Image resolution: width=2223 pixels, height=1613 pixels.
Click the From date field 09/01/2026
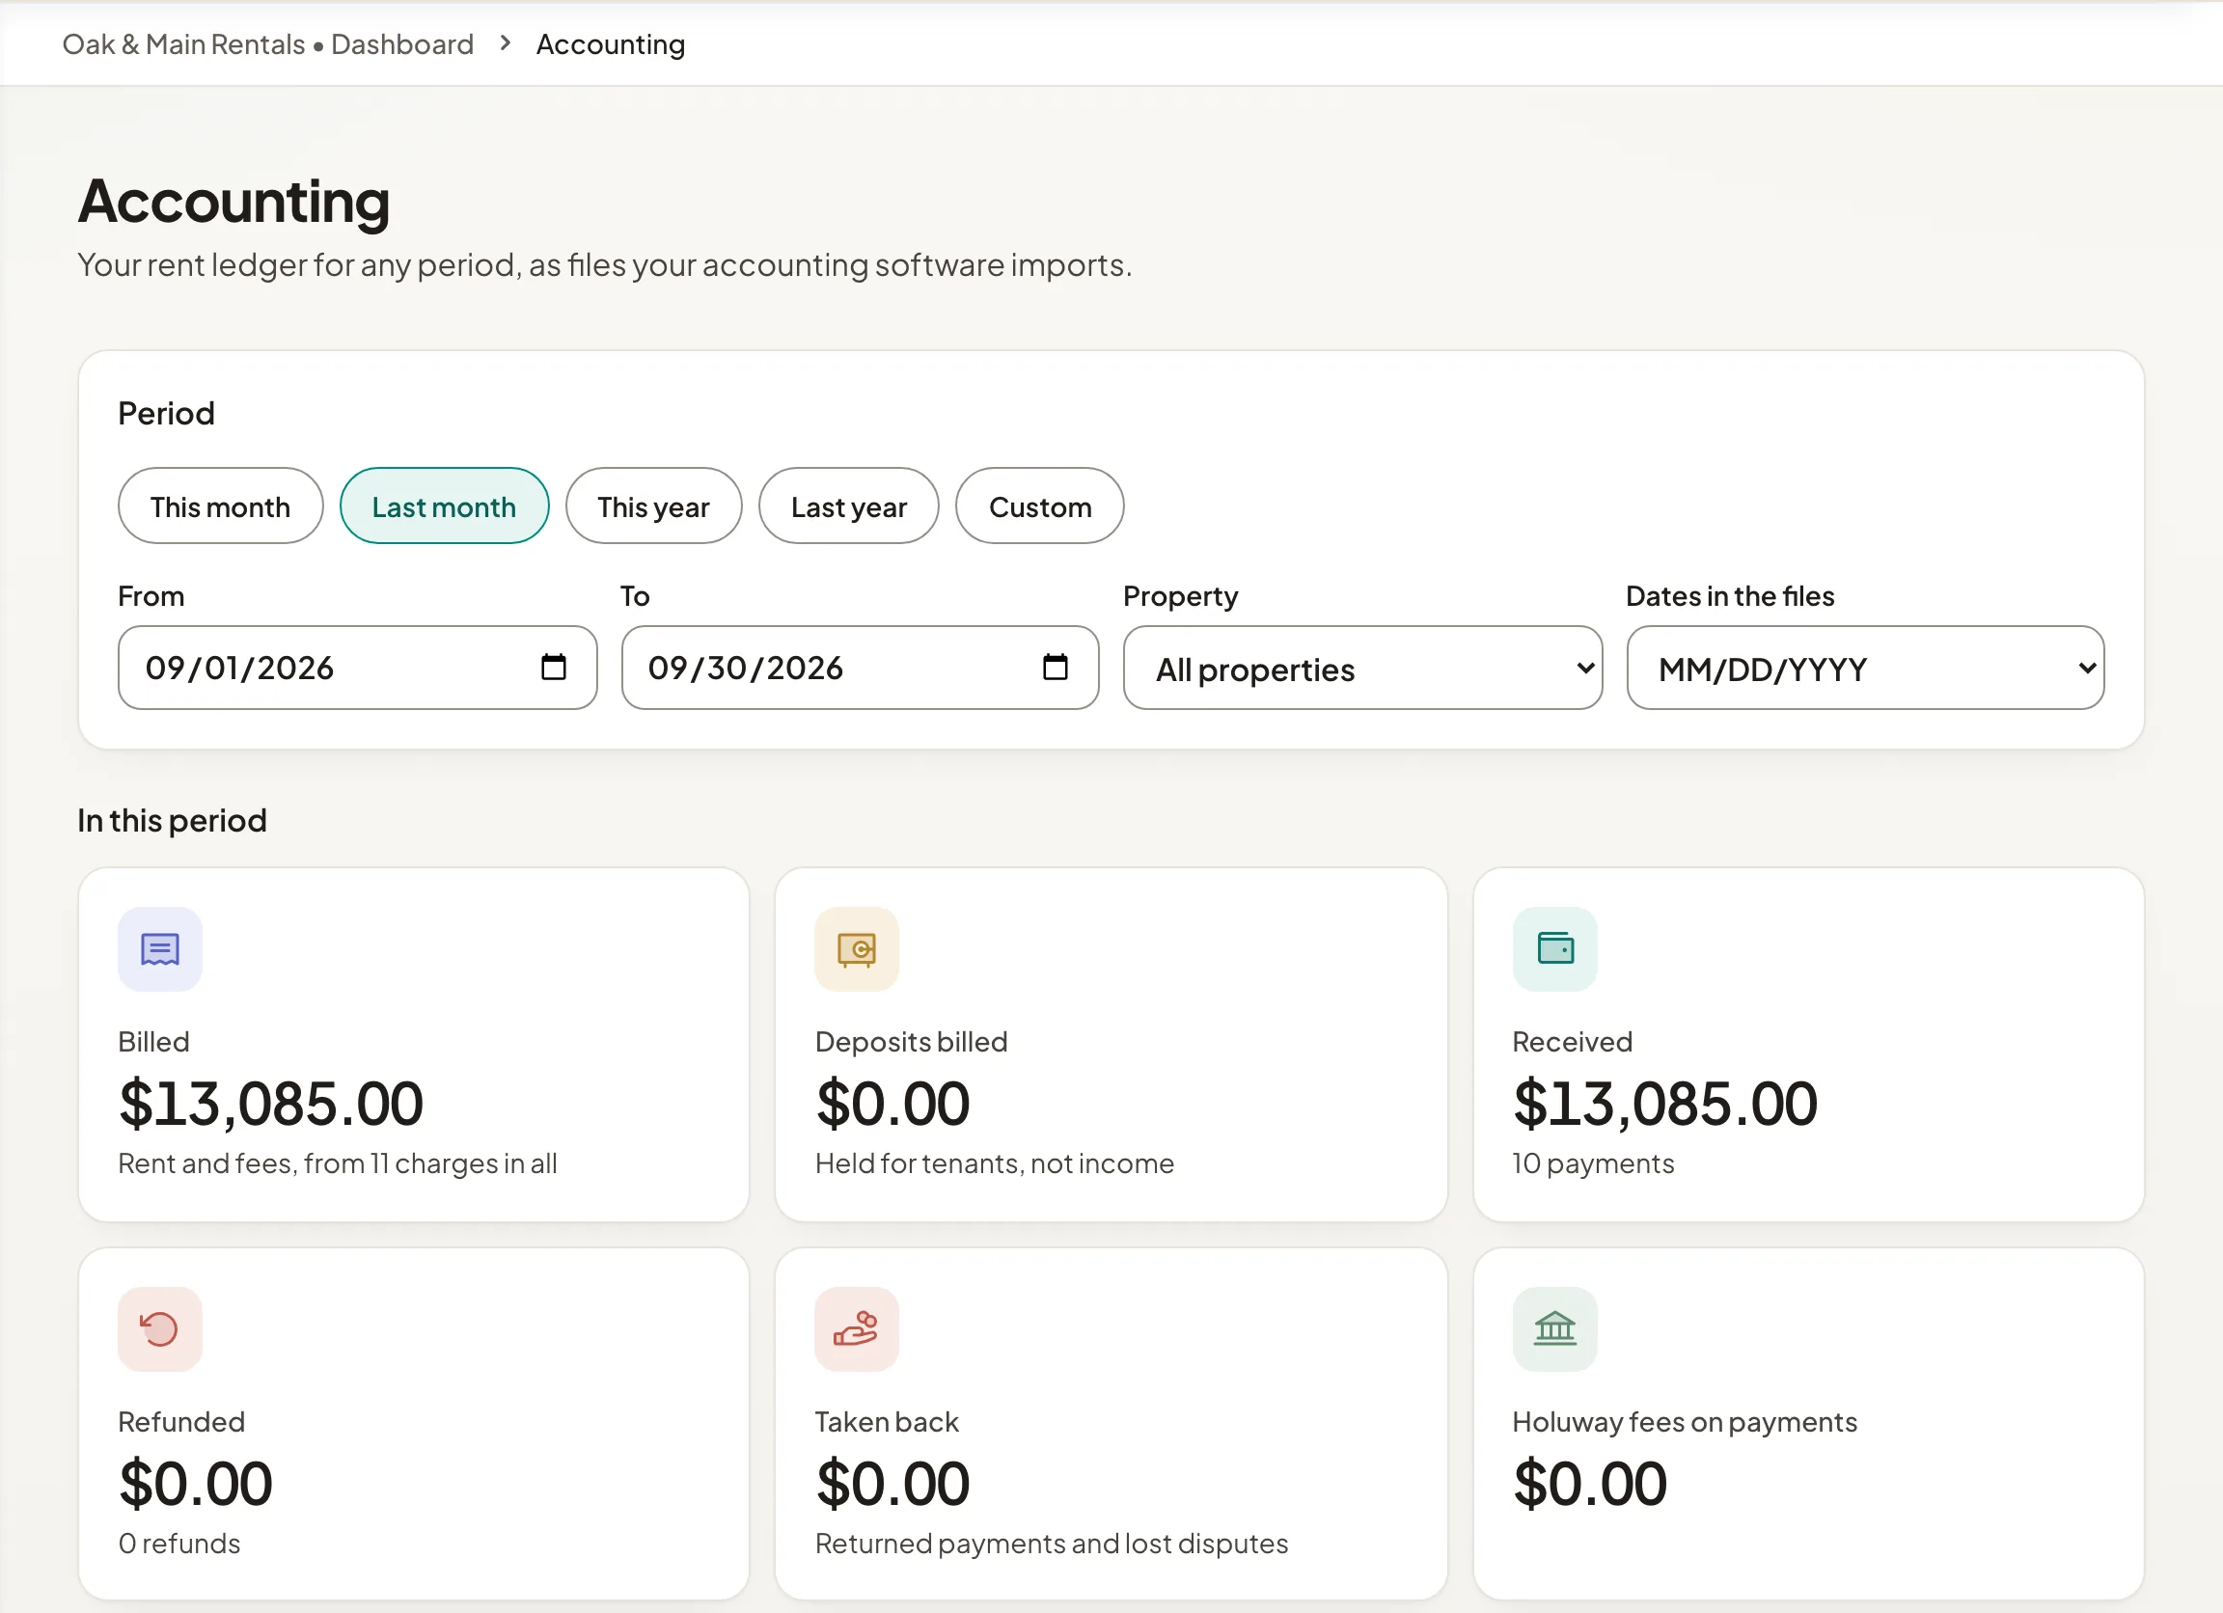tap(358, 668)
